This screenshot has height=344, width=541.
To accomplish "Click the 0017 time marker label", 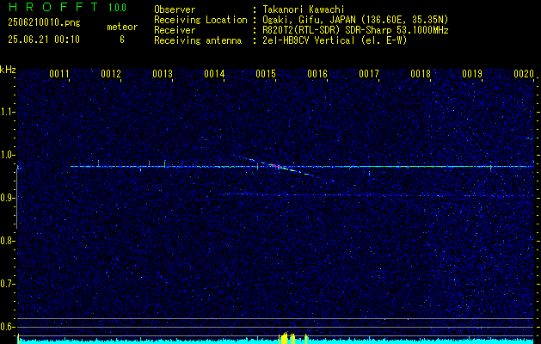I will tap(369, 74).
